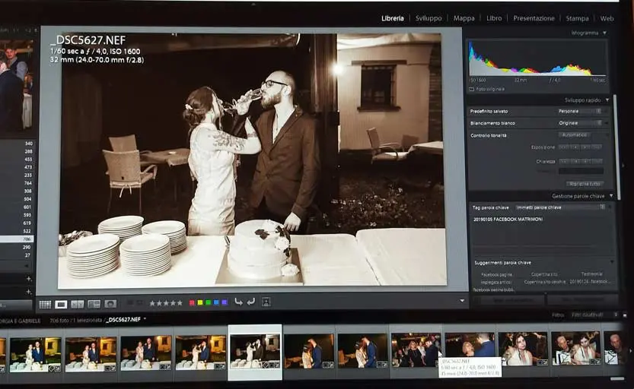The width and height of the screenshot is (634, 389).
Task: Click Ripristina tutto button
Action: [x=584, y=184]
